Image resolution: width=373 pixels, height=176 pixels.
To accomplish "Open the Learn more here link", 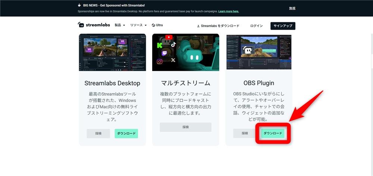I will click(229, 12).
